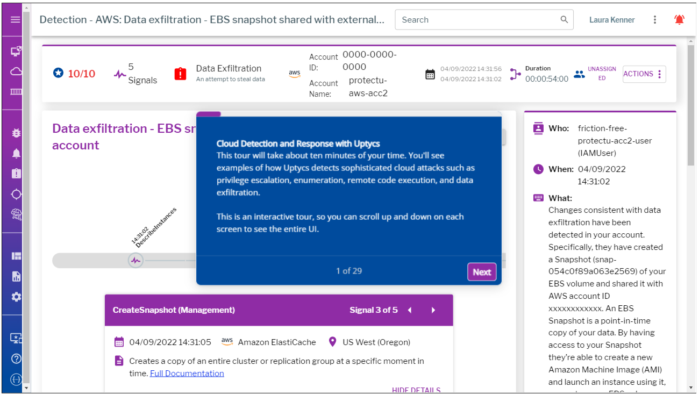Viewport: 699px width, 395px height.
Task: Click Next in the tour popup
Action: click(x=482, y=272)
